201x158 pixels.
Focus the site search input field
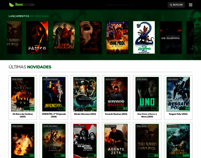(120, 5)
